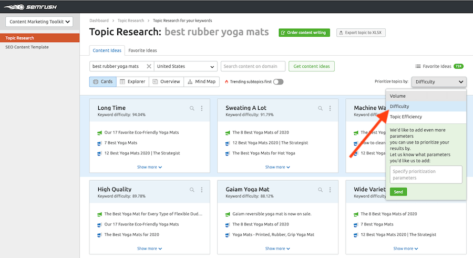Viewport: 473px width, 258px height.
Task: Search the Long Time card
Action: 192,108
